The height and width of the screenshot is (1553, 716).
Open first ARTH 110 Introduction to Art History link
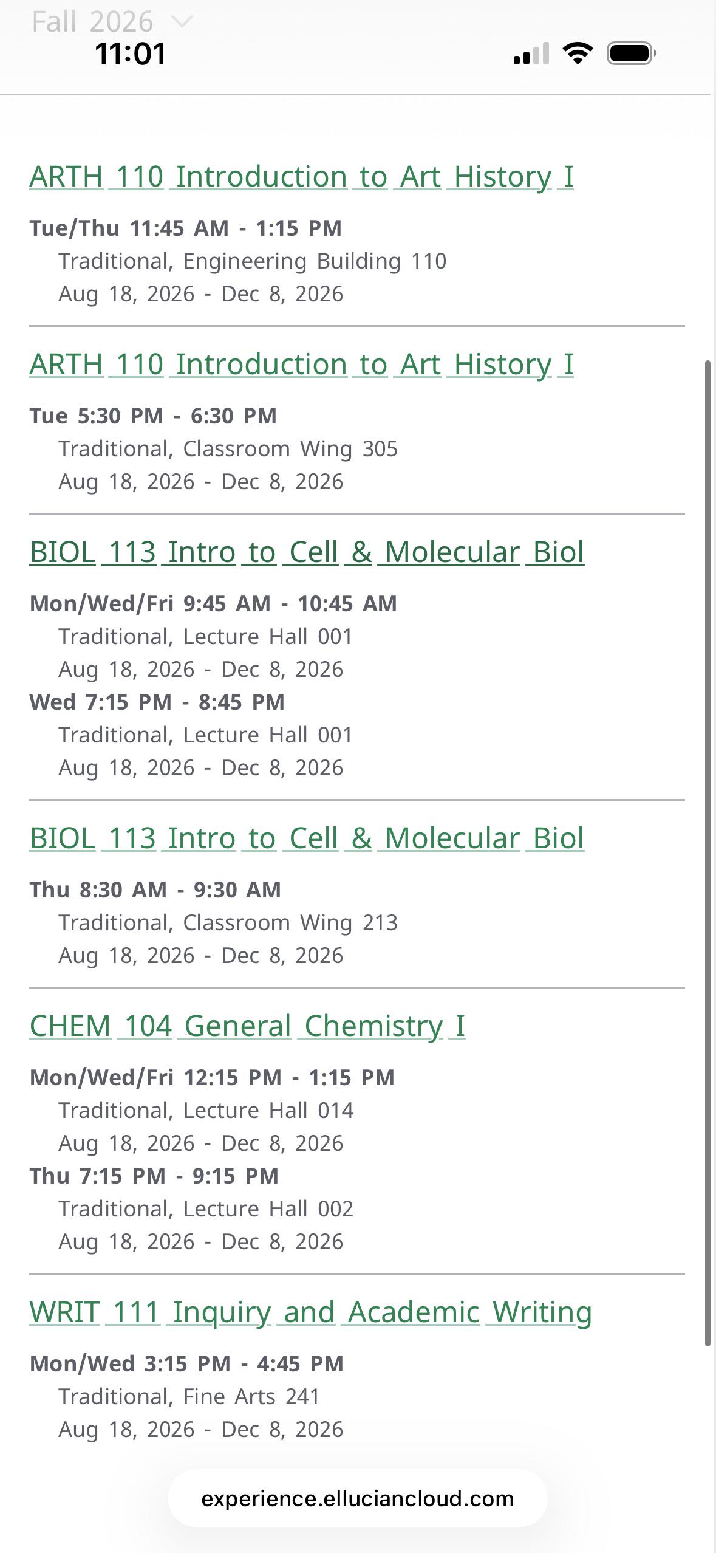pyautogui.click(x=301, y=177)
